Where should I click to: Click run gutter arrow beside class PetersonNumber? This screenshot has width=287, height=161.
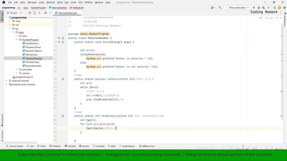(x=59, y=38)
